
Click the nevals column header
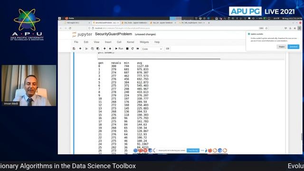tap(116, 63)
